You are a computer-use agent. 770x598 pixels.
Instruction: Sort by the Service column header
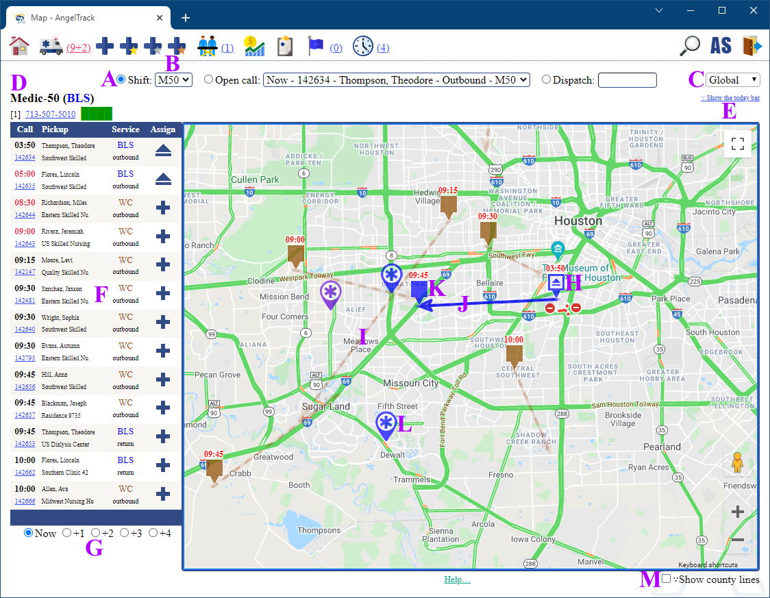click(x=125, y=129)
